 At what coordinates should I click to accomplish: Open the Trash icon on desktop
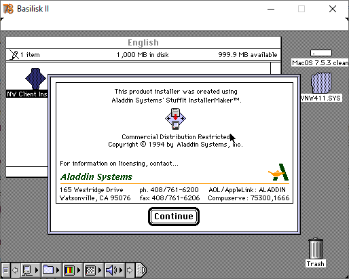pos(316,248)
